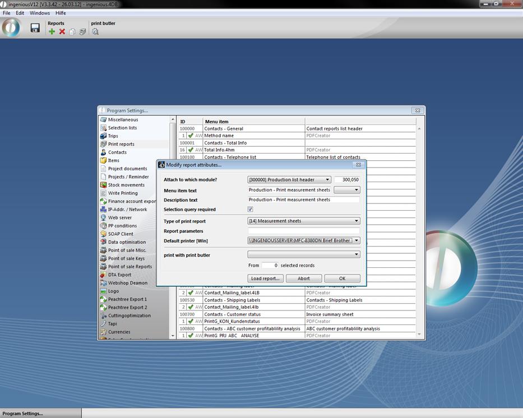The width and height of the screenshot is (523, 418).
Task: Click the print butler magnifier icon
Action: click(x=95, y=32)
